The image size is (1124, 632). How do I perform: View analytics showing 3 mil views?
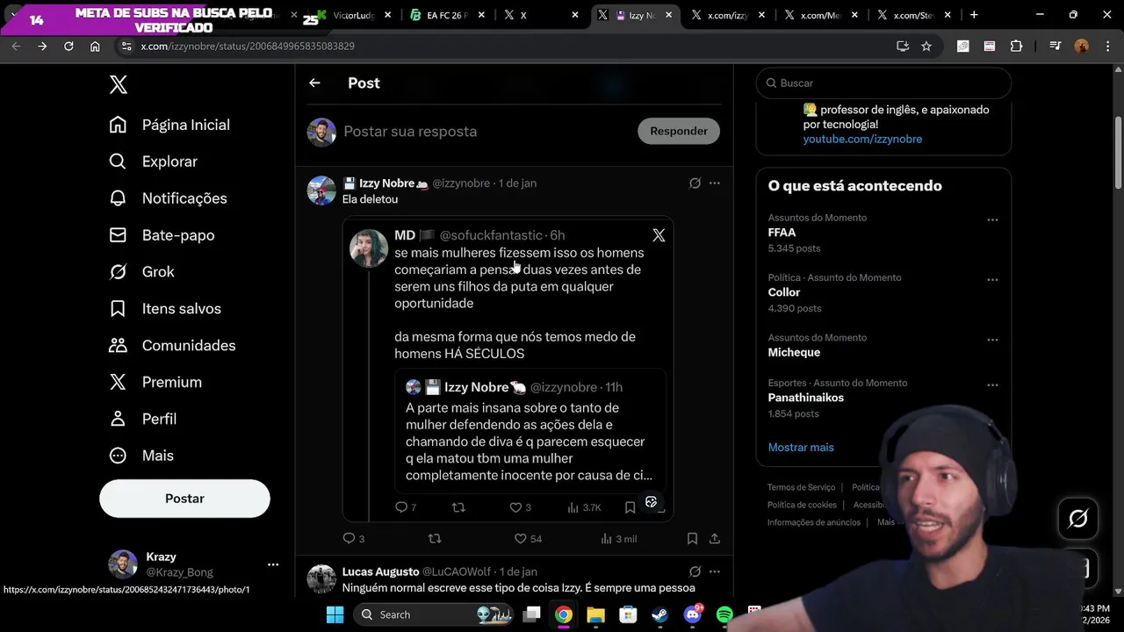point(618,538)
